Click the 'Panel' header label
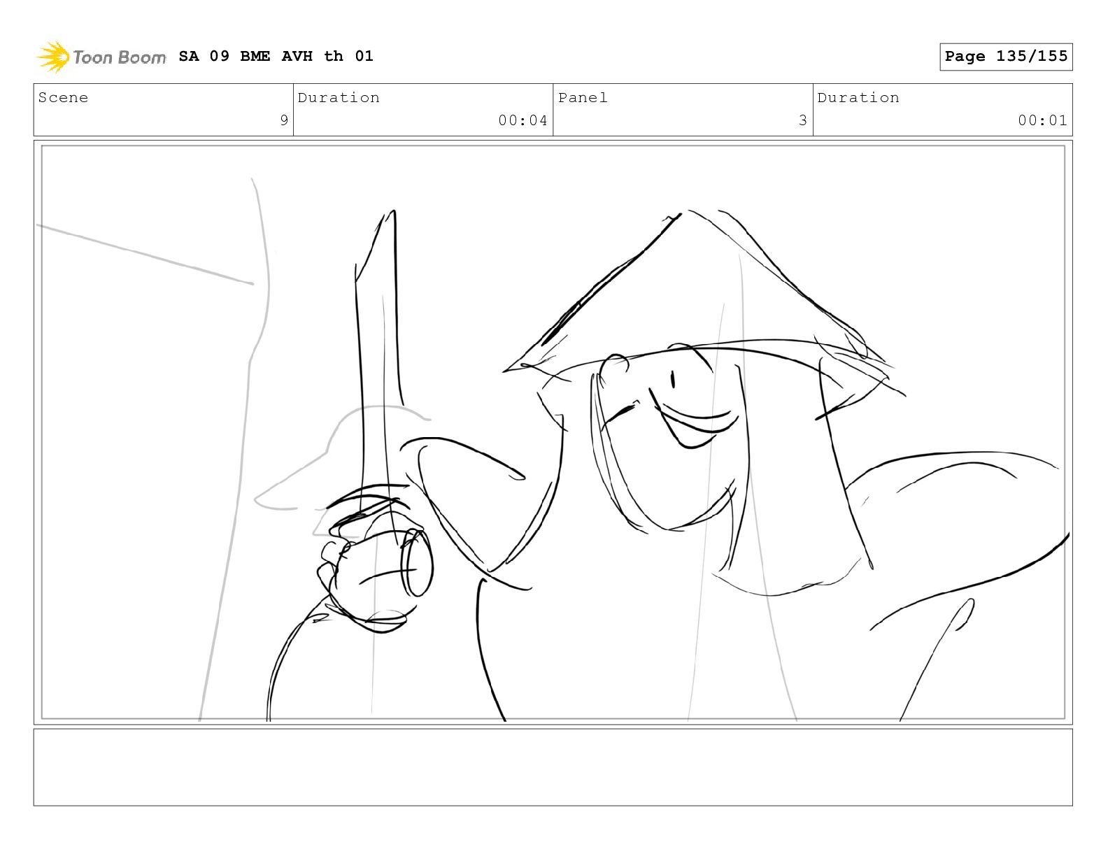This screenshot has height=856, width=1108. [x=583, y=98]
